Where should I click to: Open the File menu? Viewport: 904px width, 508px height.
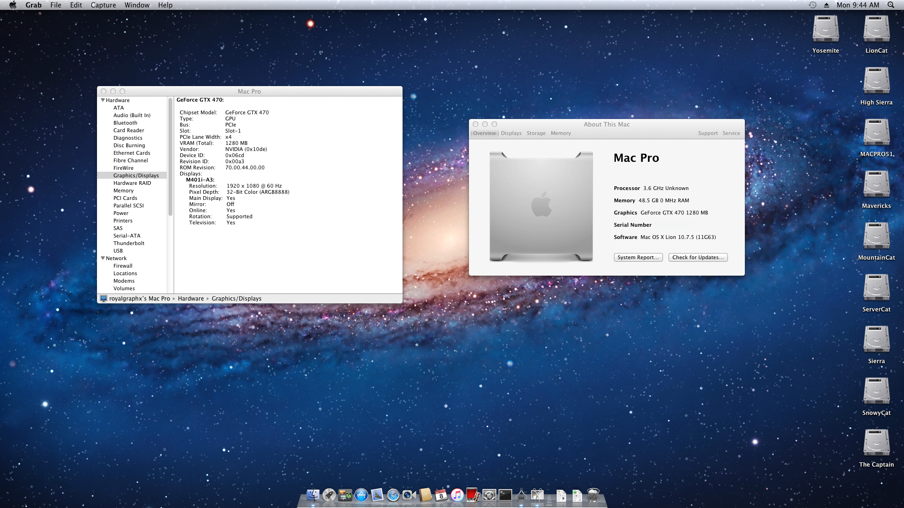click(56, 5)
